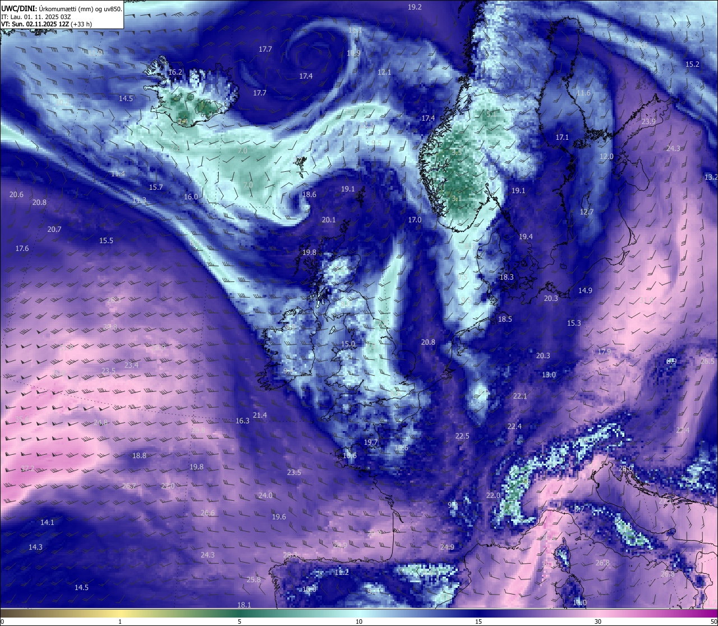Click the 18.3 value over Denmark
The image size is (718, 626).
pos(507,277)
